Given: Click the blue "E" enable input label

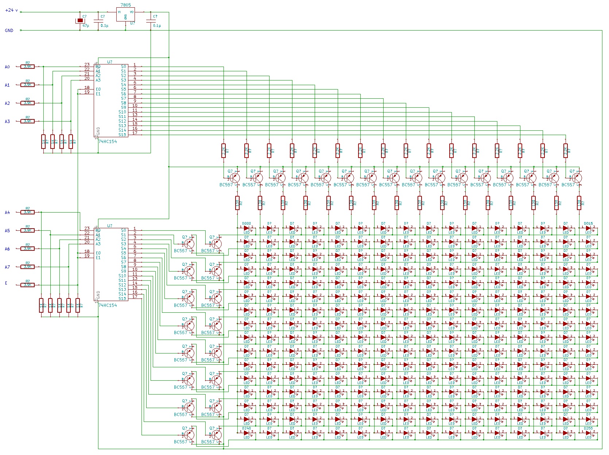Looking at the screenshot, I should click(6, 283).
